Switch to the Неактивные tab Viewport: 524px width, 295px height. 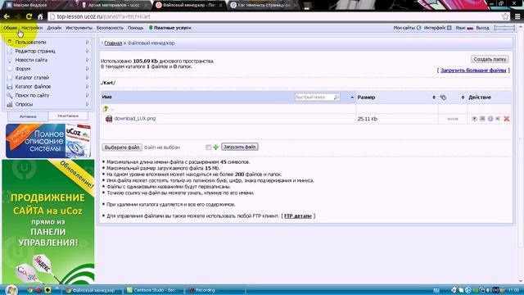point(68,116)
